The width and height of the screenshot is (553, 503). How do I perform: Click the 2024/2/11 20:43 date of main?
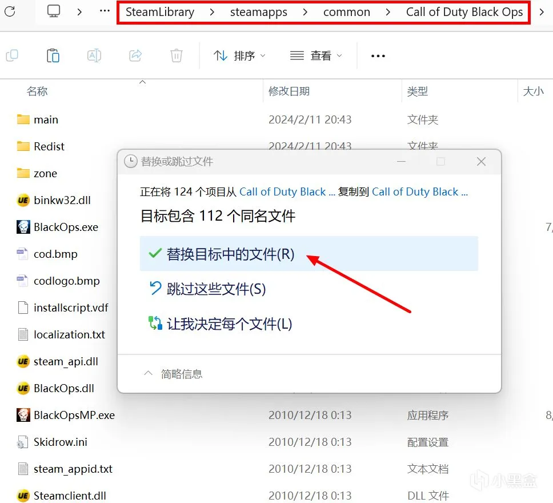(310, 119)
